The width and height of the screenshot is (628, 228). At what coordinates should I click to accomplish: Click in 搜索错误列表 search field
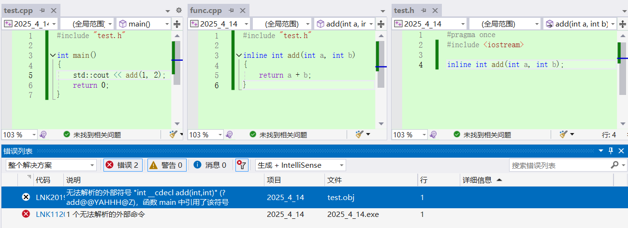coord(560,165)
